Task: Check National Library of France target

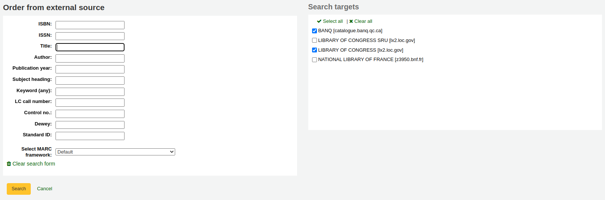Action: (314, 60)
